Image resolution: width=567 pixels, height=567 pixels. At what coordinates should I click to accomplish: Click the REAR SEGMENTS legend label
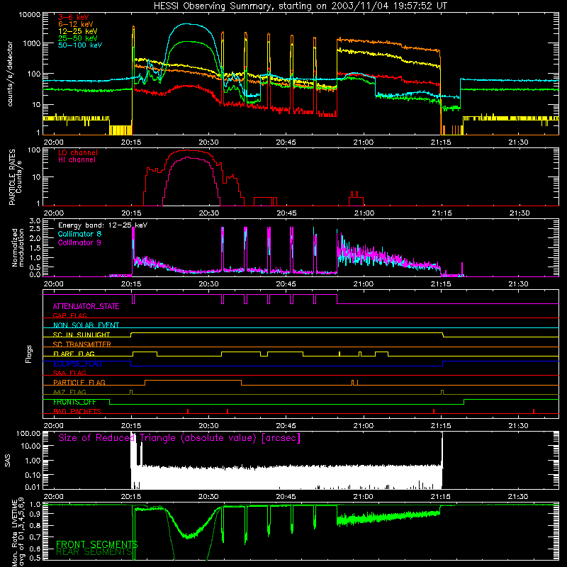click(x=94, y=552)
